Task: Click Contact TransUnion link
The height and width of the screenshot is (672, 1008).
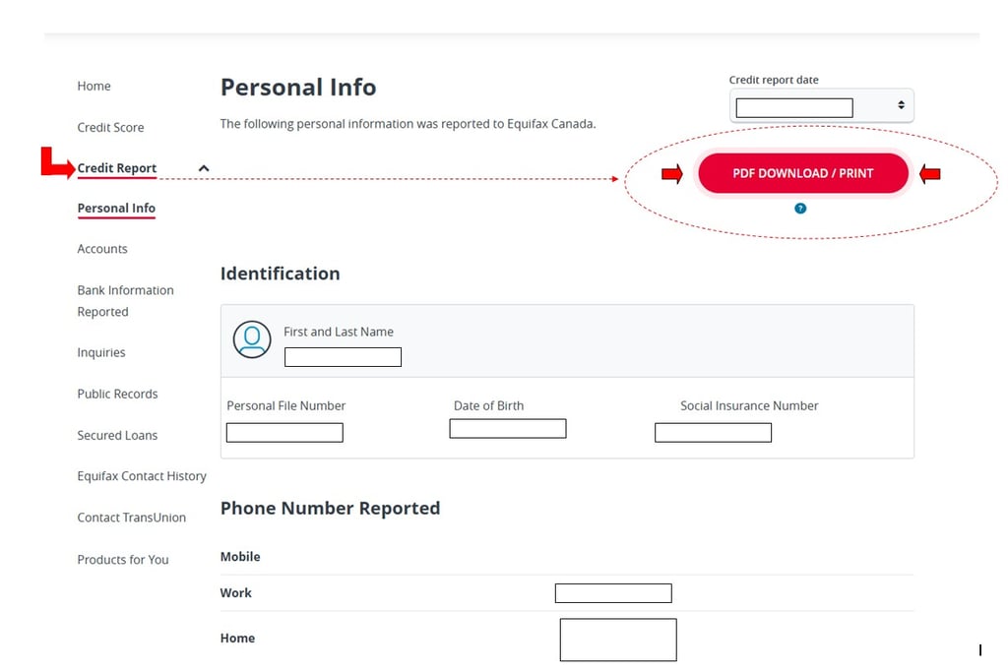Action: point(131,518)
